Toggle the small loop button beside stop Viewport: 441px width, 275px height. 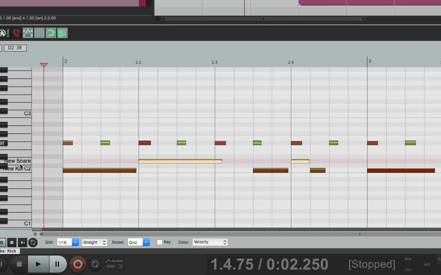point(33,242)
